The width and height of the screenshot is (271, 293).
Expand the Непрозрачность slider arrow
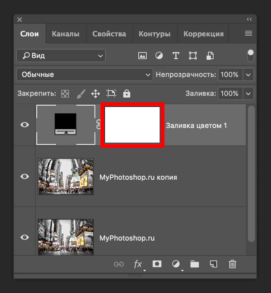click(248, 75)
